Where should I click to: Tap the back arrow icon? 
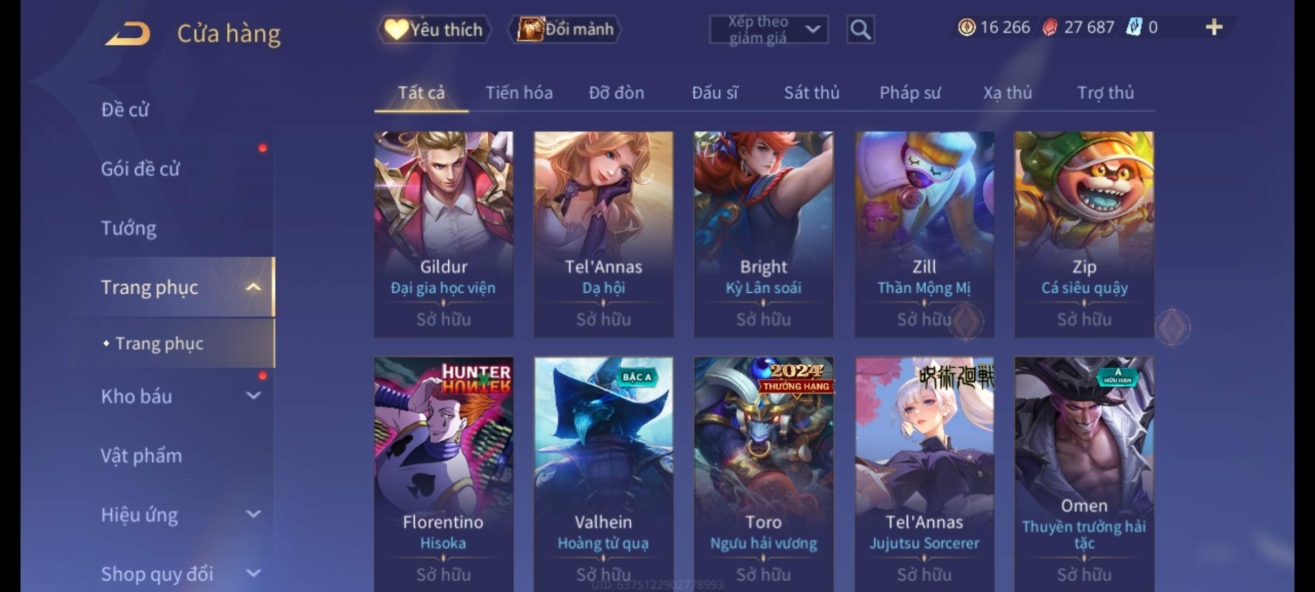pyautogui.click(x=128, y=33)
